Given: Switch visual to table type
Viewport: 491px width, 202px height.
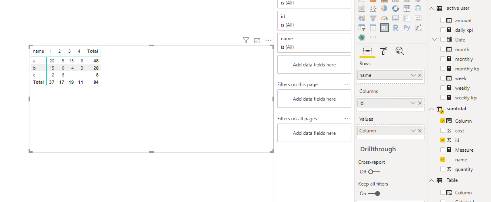Looking at the screenshot, I should (x=373, y=28).
